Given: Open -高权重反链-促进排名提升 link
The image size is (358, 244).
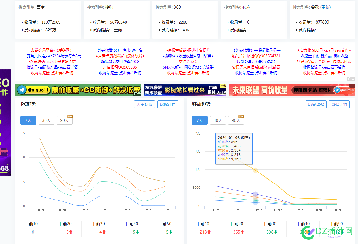Looking at the screenshot, I should (x=188, y=50).
